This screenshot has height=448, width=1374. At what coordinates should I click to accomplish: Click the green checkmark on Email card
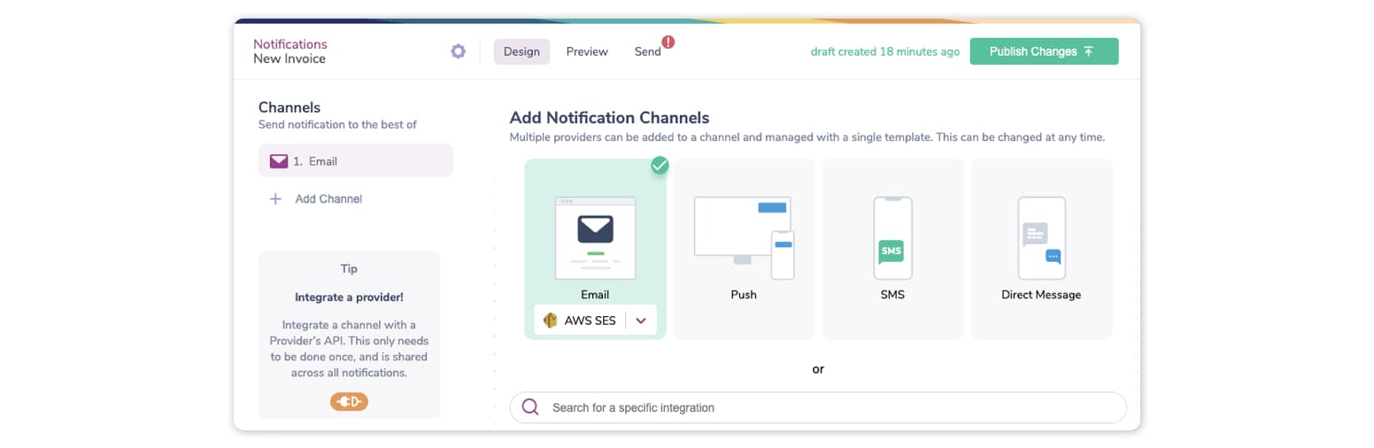(x=660, y=166)
